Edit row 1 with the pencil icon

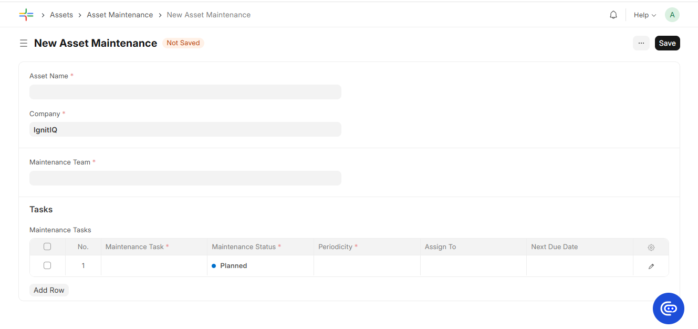pyautogui.click(x=651, y=266)
